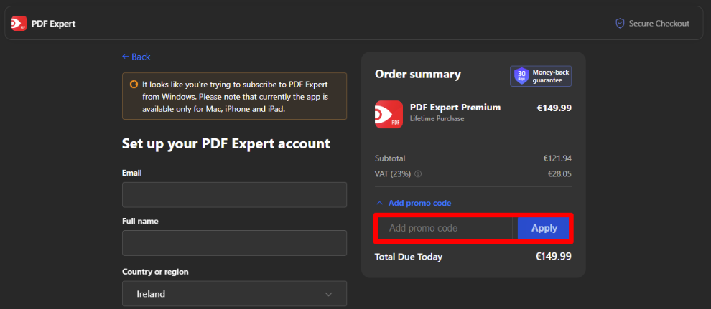Click the Add promo code text field
This screenshot has width=711, height=309.
click(x=446, y=229)
